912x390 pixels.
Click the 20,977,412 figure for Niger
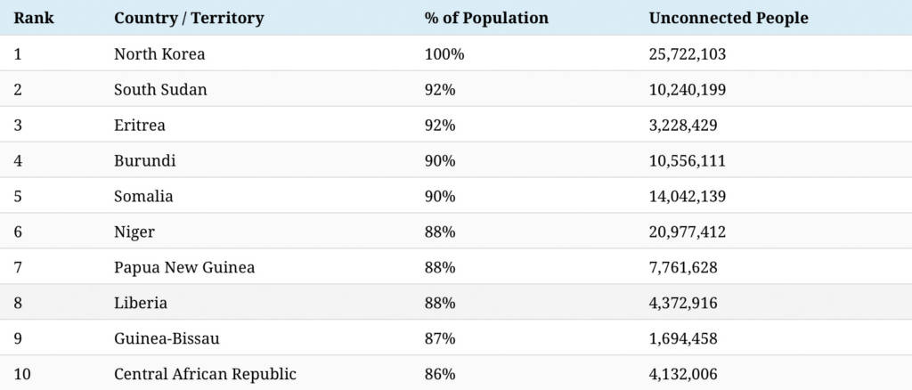click(x=688, y=232)
